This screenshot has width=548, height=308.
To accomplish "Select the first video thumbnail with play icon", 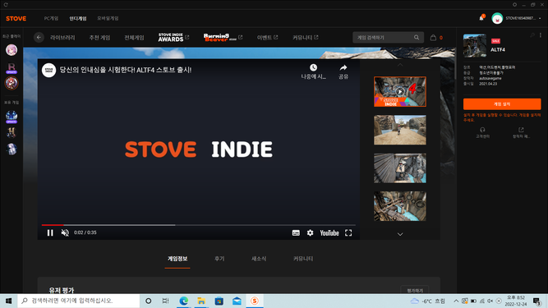I will [400, 91].
